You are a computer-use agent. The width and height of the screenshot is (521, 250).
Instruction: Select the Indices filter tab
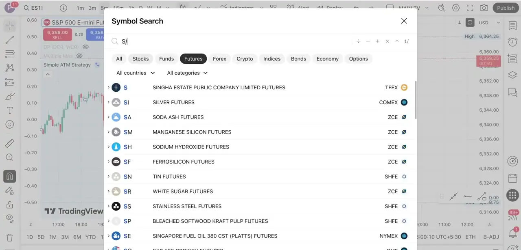(272, 59)
